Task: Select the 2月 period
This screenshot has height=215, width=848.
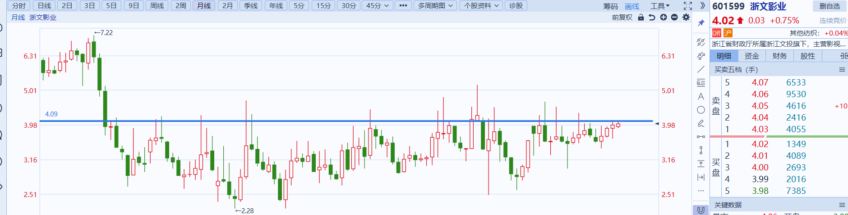Action: 228,5
